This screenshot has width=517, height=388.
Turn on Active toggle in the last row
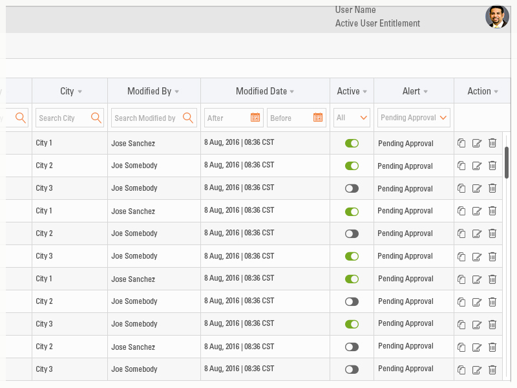point(352,369)
